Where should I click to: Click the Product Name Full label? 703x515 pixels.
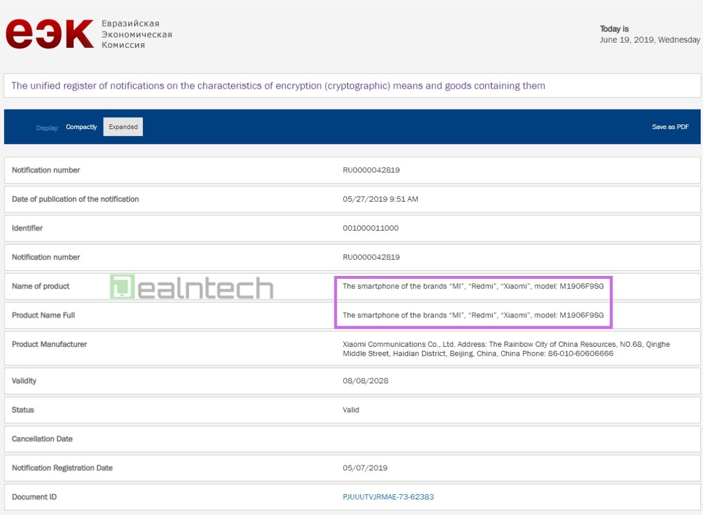(43, 315)
